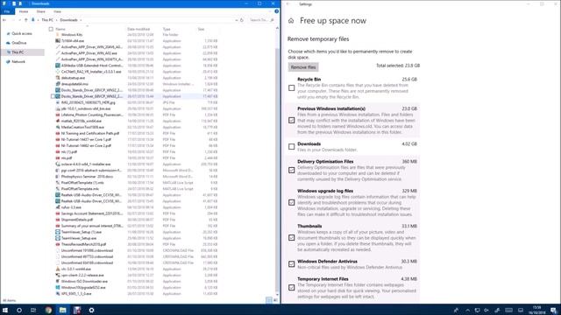Open recent locations dropdown arrow
Image resolution: width=561 pixels, height=315 pixels.
19,20
